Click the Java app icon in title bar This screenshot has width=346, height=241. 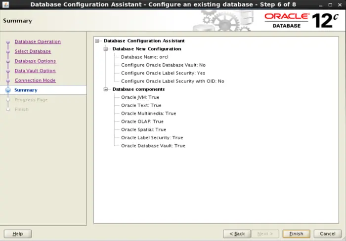tap(5, 4)
